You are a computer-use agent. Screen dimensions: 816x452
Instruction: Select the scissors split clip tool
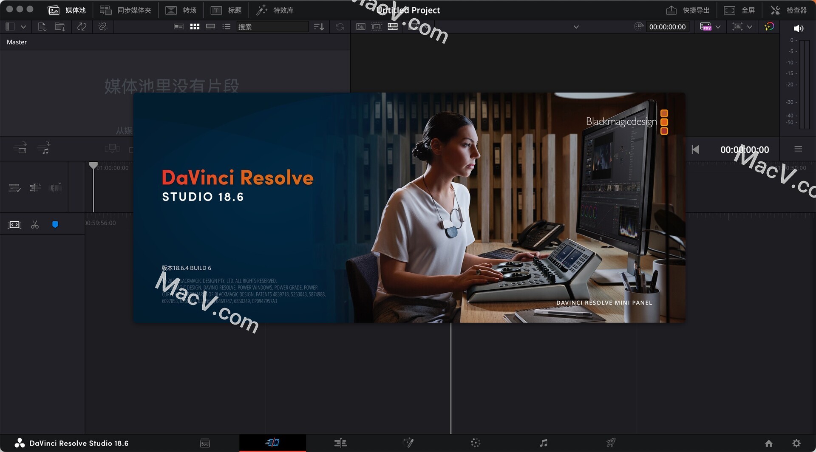(35, 225)
